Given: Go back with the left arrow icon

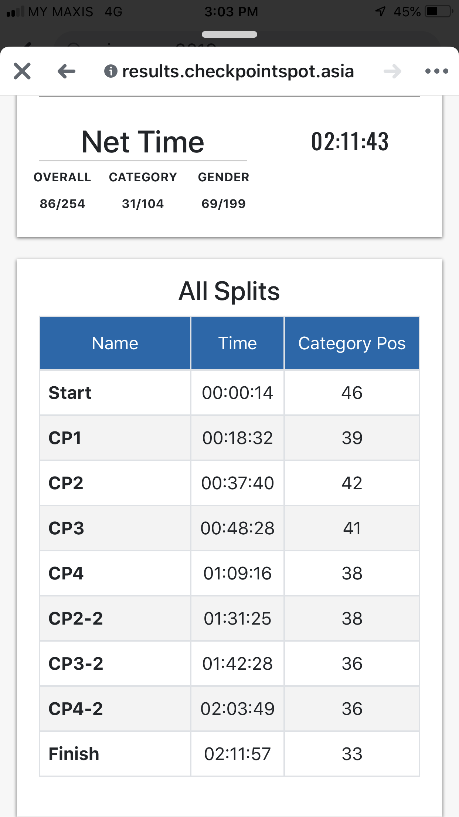Looking at the screenshot, I should click(x=67, y=71).
